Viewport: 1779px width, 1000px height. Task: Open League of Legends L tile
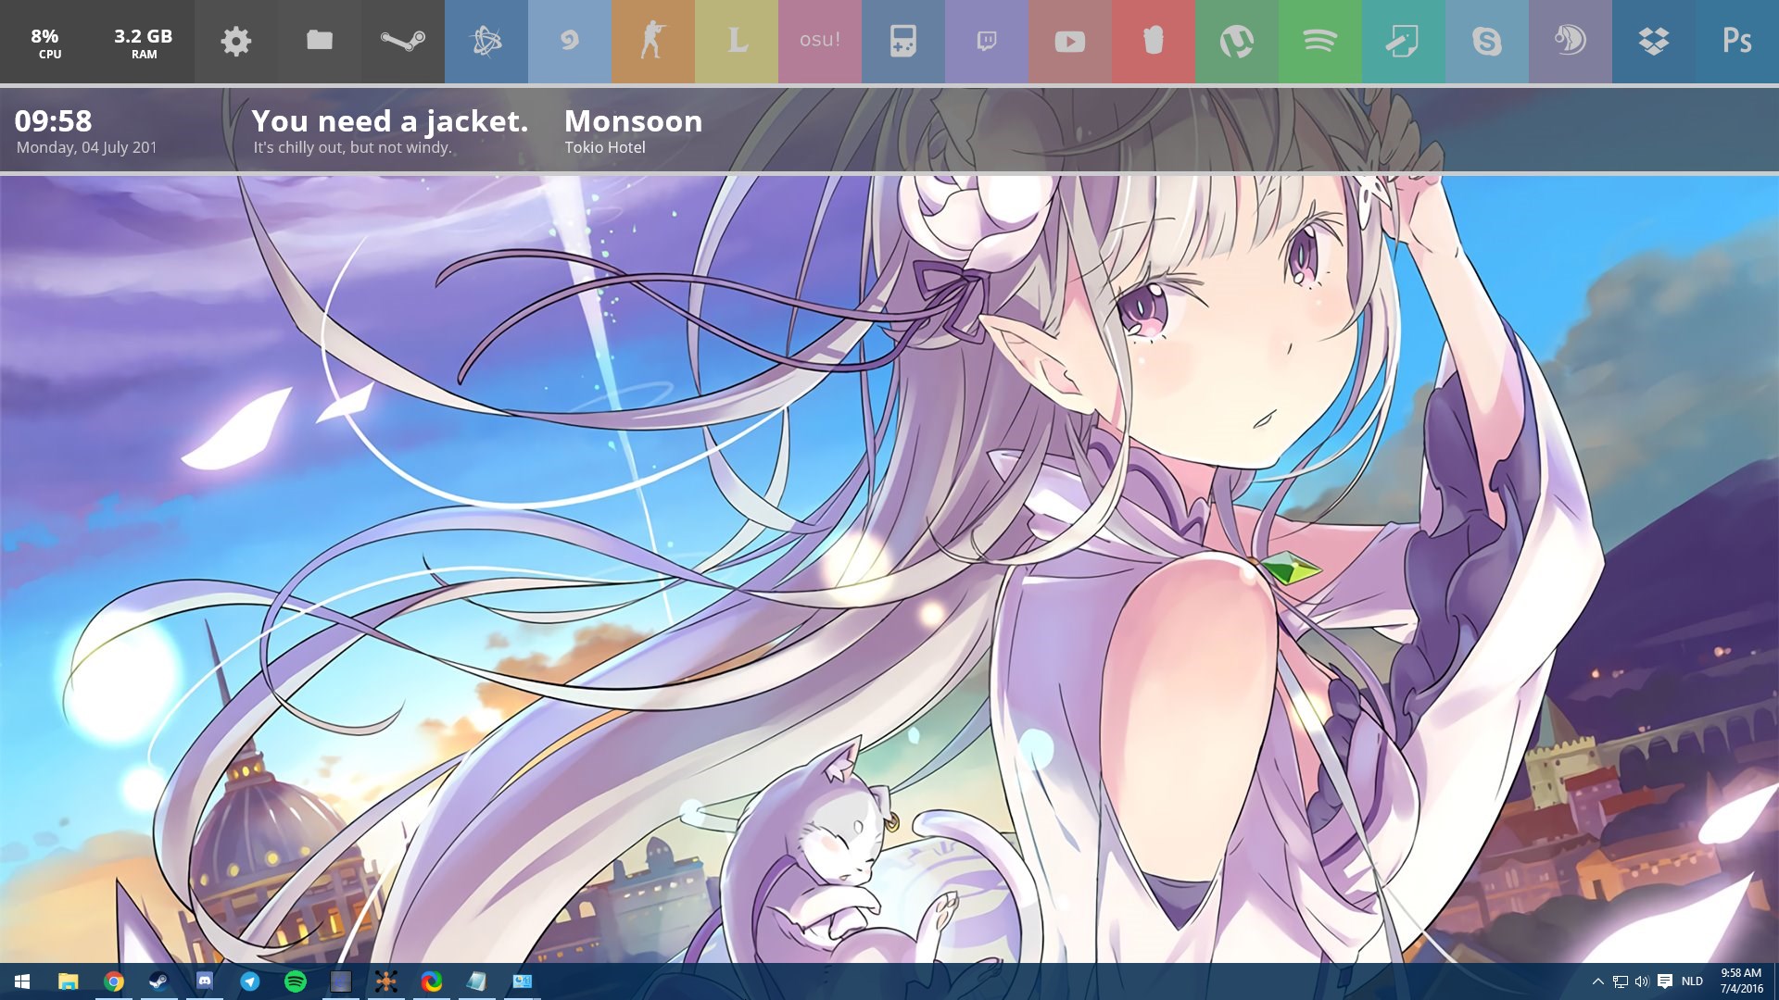(x=737, y=41)
